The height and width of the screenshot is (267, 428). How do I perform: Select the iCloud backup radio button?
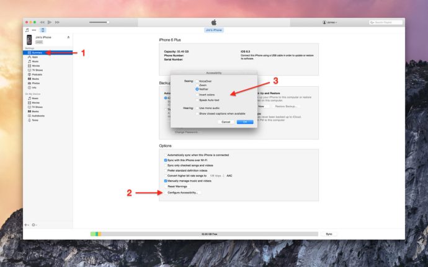pos(166,98)
